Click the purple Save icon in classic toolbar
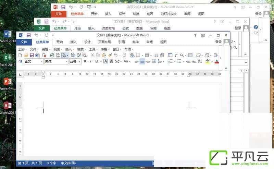The image size is (274, 169). 32,55
